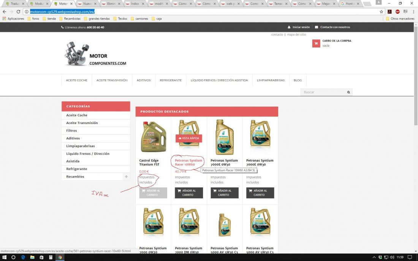Click the mapa del sitio link

pos(296,35)
